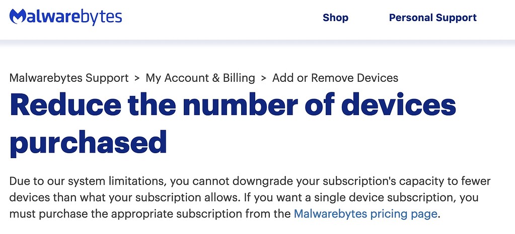The height and width of the screenshot is (234, 515).
Task: Click the word "purchased" in the heading
Action: click(88, 142)
